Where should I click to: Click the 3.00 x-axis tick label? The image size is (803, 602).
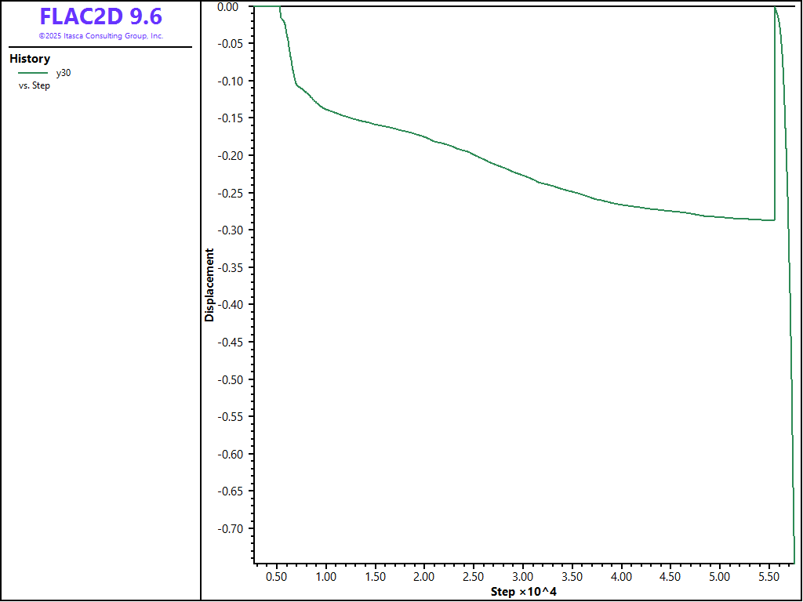[x=523, y=577]
